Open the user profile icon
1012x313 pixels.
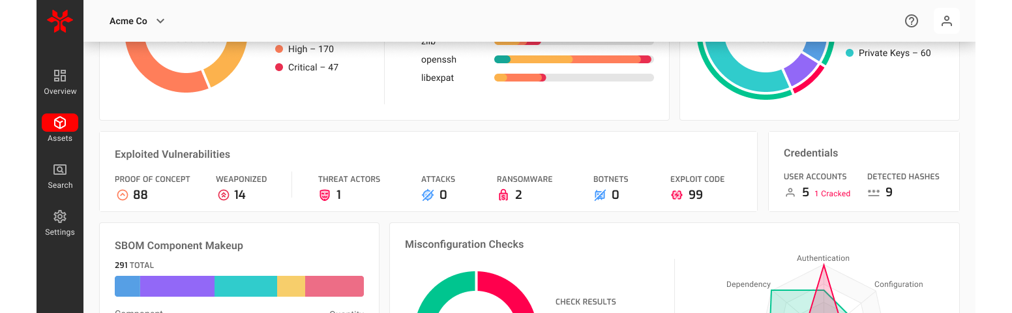(947, 21)
